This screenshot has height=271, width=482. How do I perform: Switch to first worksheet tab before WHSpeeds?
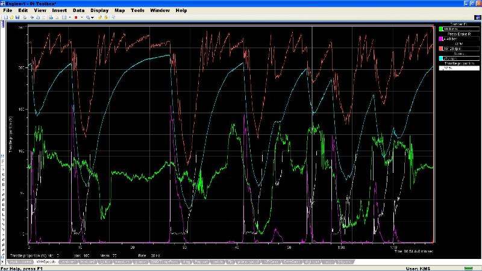pos(20,262)
